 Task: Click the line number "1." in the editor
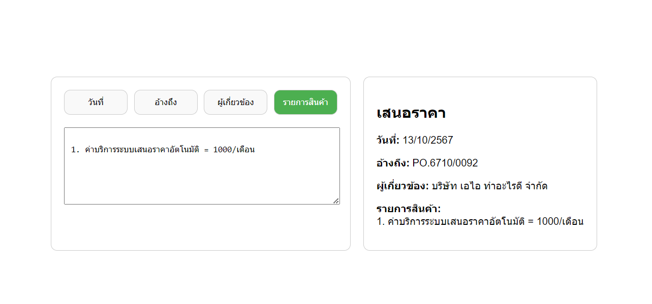pyautogui.click(x=75, y=150)
